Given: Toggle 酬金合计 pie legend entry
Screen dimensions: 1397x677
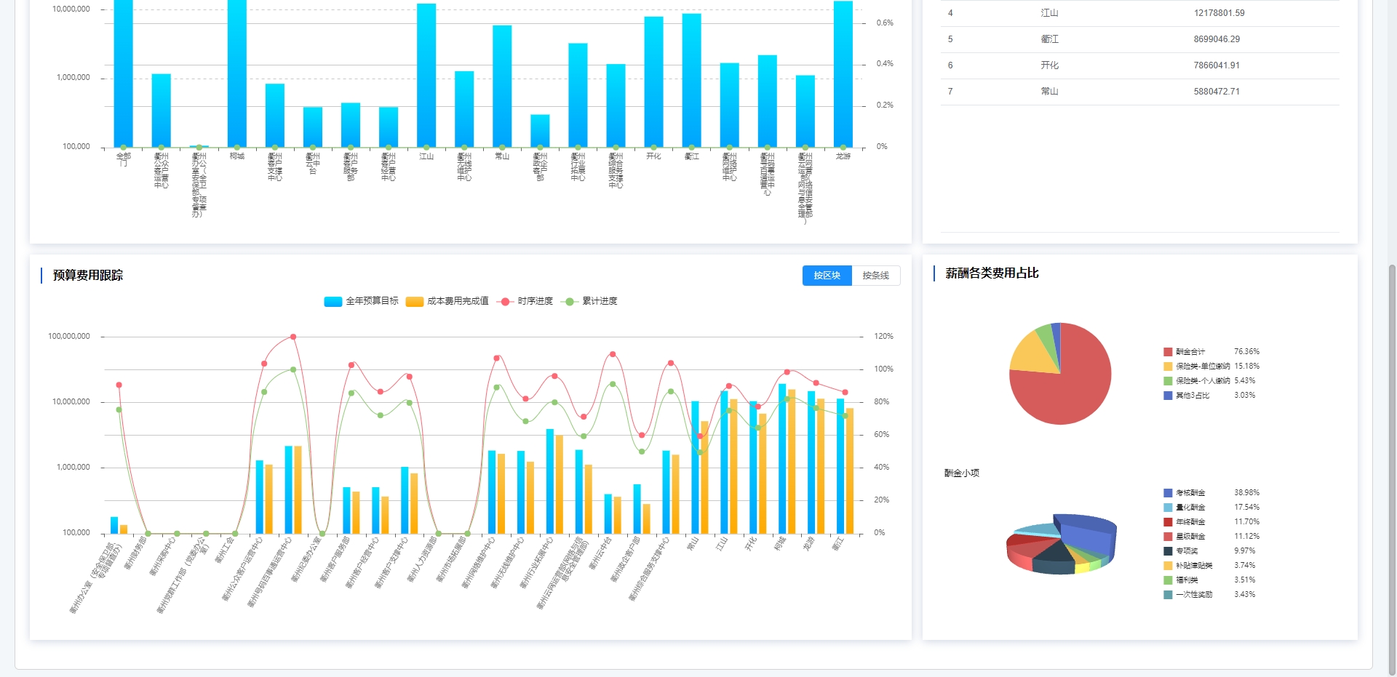Looking at the screenshot, I should point(1185,352).
